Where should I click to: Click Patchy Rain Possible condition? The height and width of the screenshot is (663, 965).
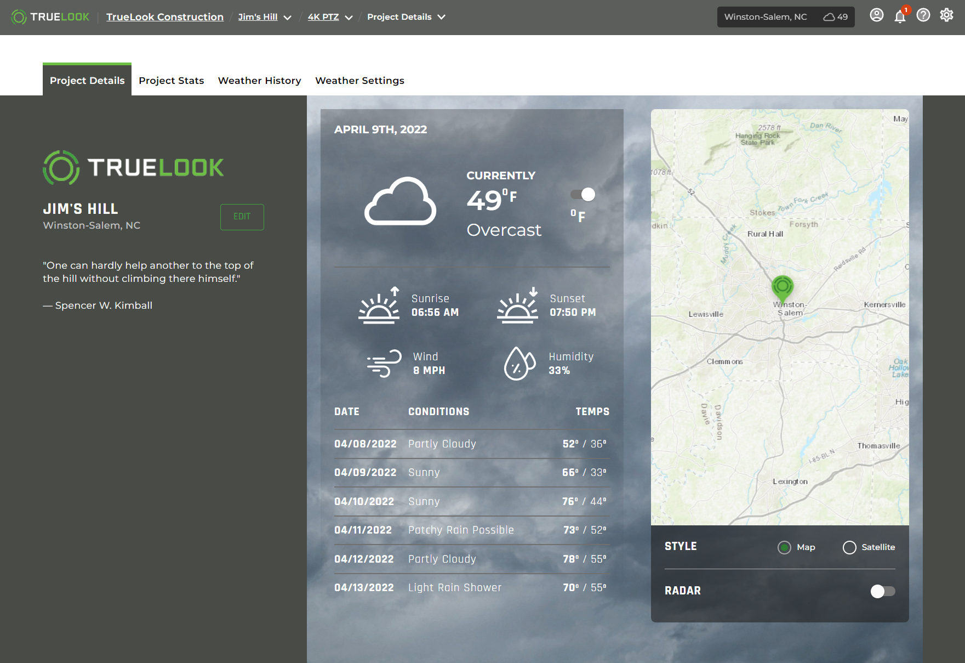tap(461, 530)
